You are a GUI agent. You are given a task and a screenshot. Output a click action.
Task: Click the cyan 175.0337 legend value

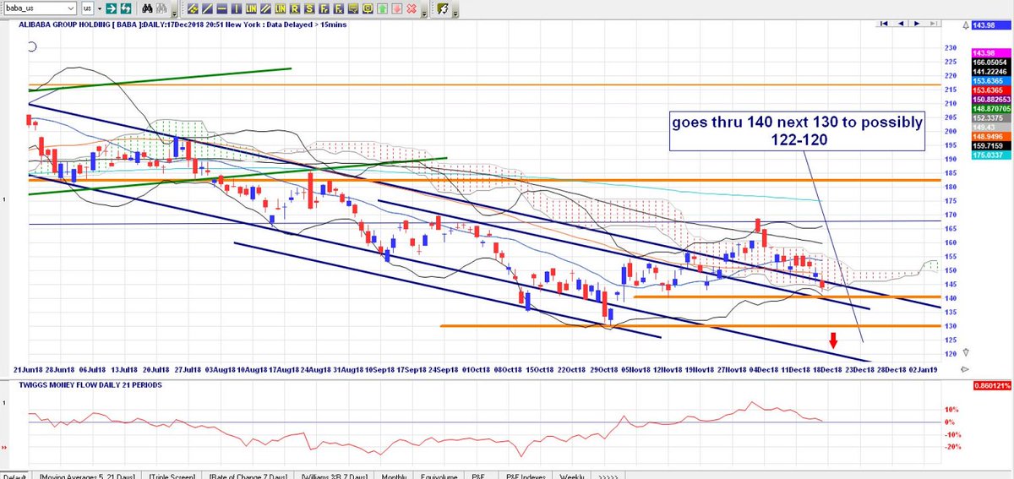click(991, 155)
